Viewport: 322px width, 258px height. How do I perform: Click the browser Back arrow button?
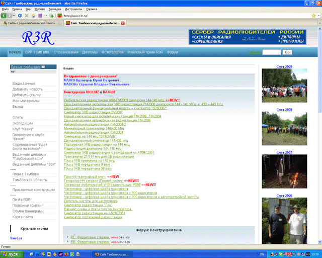5,16
